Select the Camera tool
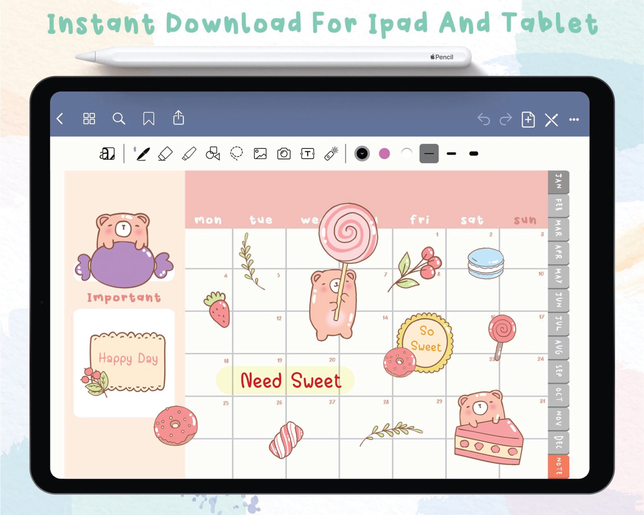Image resolution: width=644 pixels, height=515 pixels. click(284, 154)
